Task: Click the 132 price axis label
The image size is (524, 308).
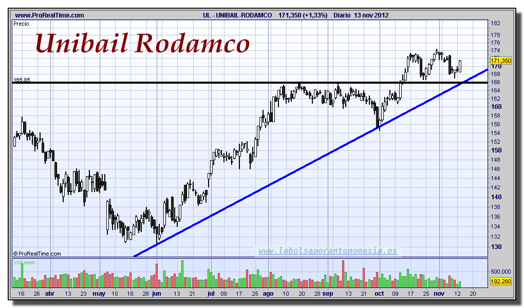Action: (495, 237)
